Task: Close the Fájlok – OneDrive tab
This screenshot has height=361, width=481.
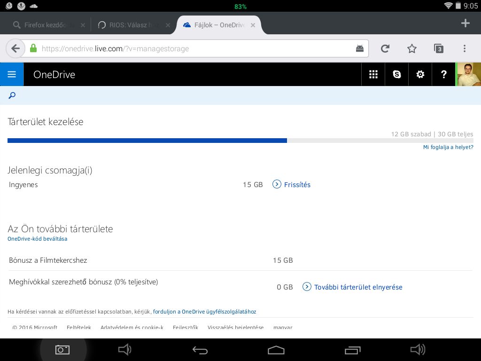Action: pyautogui.click(x=253, y=25)
